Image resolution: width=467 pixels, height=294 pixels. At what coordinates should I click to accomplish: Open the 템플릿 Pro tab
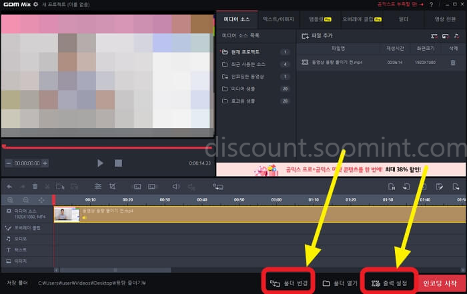click(x=320, y=19)
